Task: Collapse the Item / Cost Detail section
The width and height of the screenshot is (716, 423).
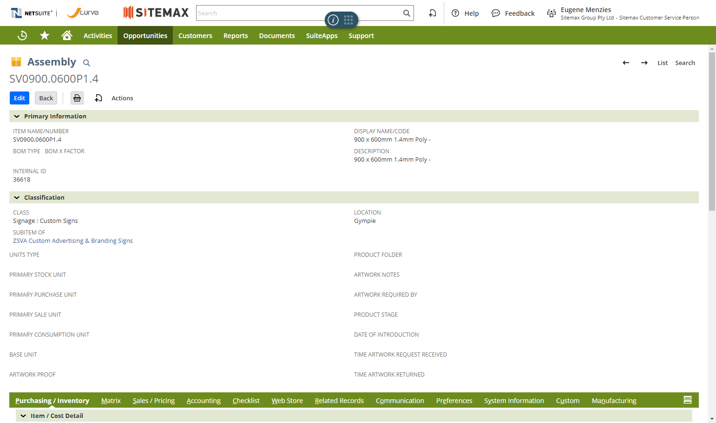Action: coord(23,416)
